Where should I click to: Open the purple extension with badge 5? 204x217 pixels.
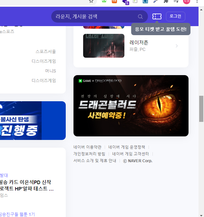tap(125, 2)
